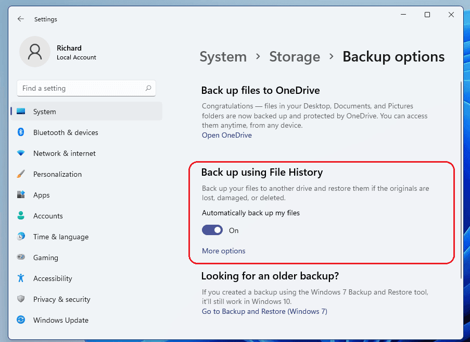Go to Storage in the breadcrumb
Image resolution: width=470 pixels, height=342 pixels.
295,57
